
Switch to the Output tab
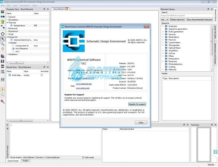tap(25, 161)
